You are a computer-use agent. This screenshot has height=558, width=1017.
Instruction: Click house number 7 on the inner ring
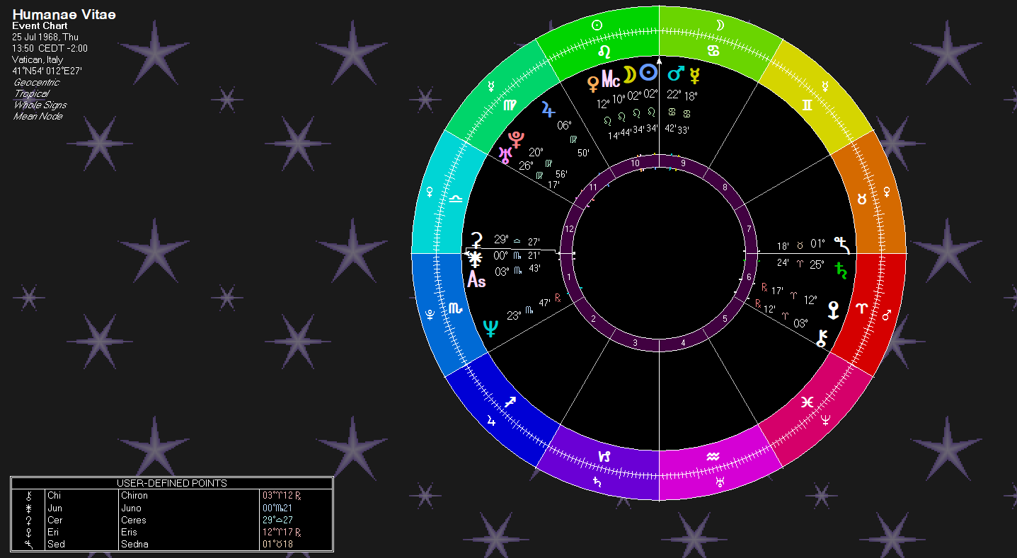748,229
